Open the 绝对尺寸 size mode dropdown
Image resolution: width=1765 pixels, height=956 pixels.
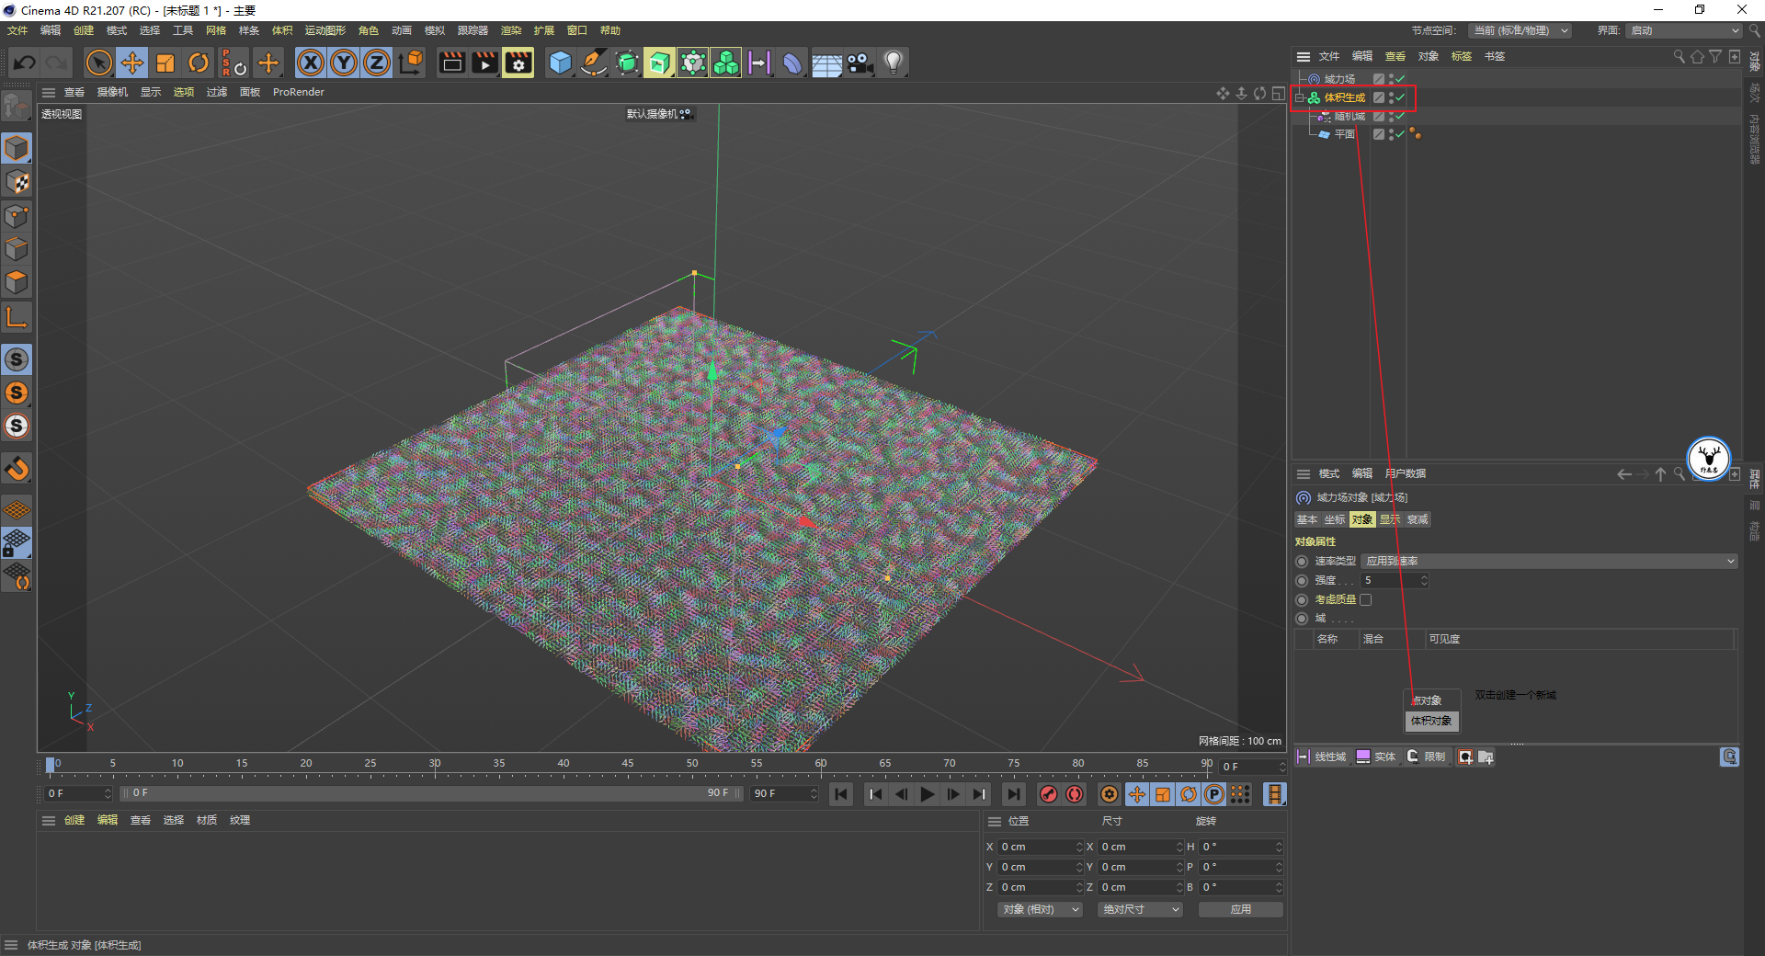(1140, 909)
